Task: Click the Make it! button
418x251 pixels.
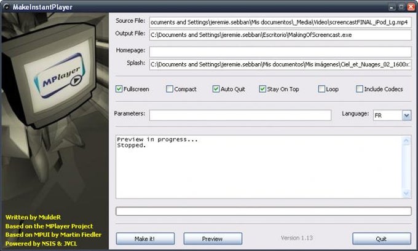Action: pyautogui.click(x=145, y=239)
